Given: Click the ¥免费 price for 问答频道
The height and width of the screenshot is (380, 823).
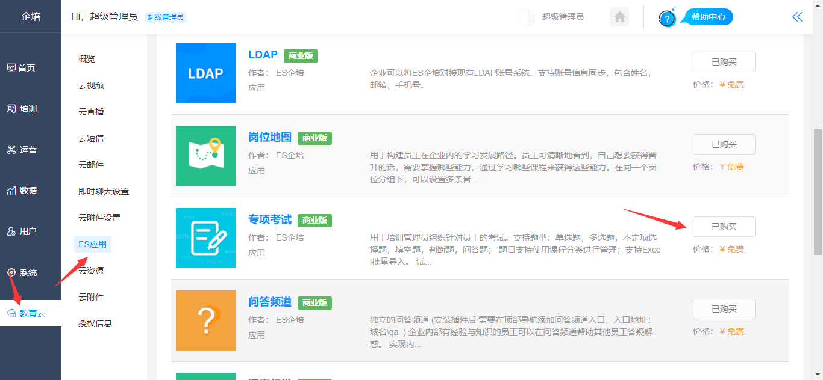Looking at the screenshot, I should point(731,331).
